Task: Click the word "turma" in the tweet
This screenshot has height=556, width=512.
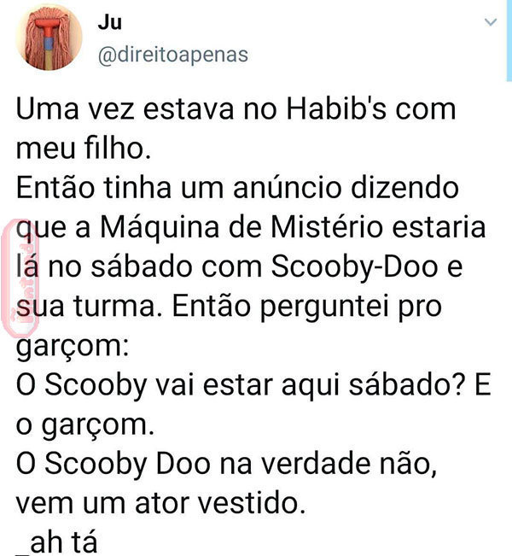Action: pyautogui.click(x=114, y=306)
